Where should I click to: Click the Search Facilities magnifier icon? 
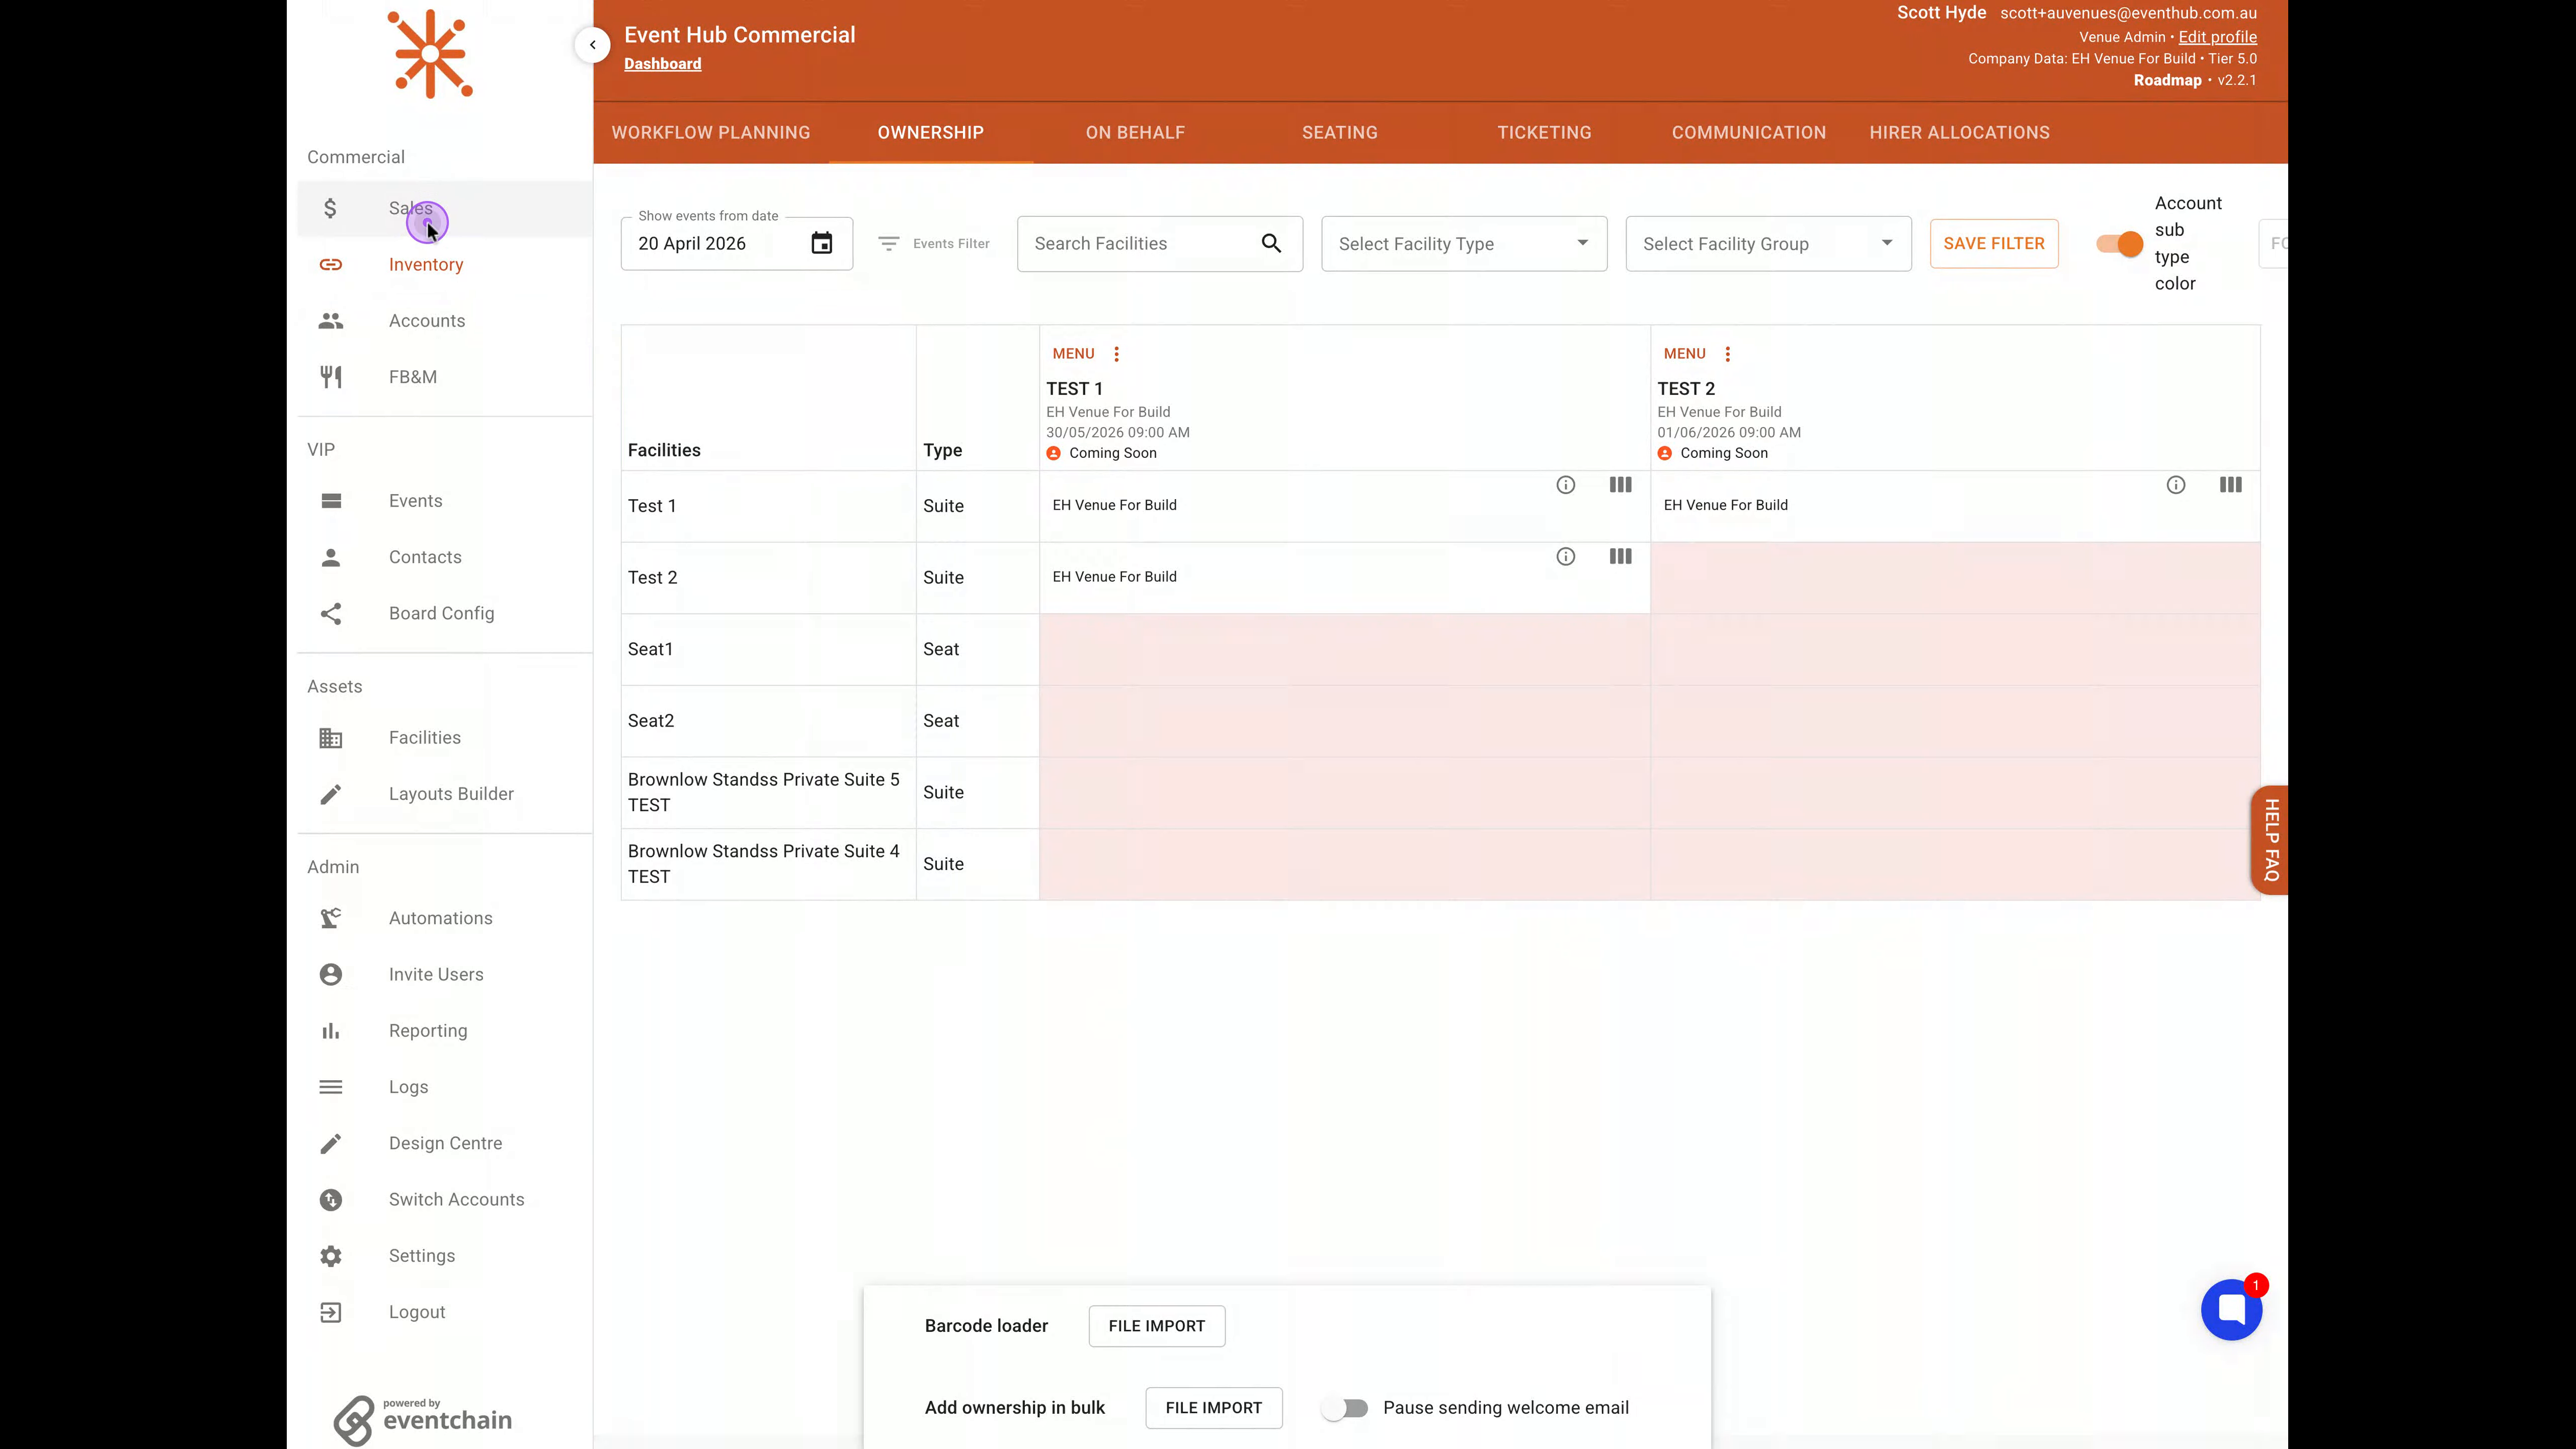pos(1271,243)
